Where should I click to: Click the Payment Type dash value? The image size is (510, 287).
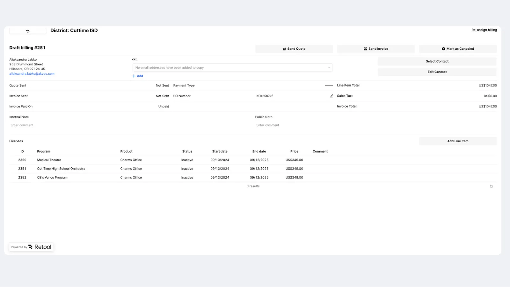[x=329, y=85]
